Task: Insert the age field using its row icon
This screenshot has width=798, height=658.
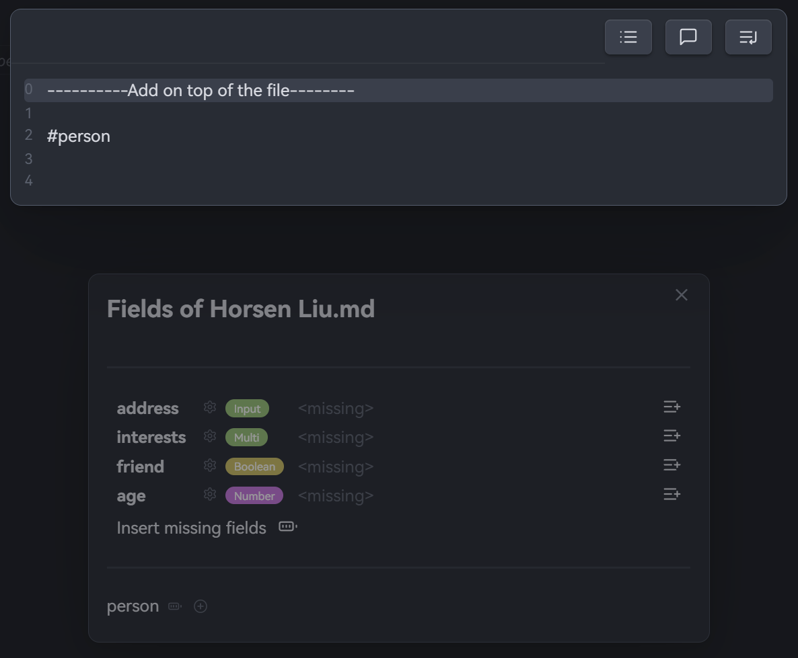Action: coord(672,495)
